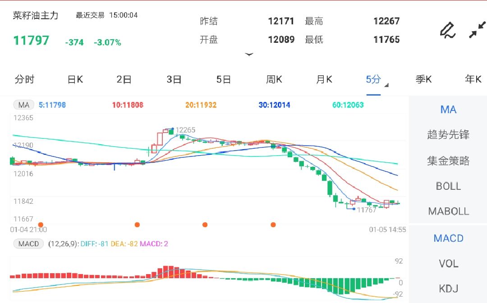Click the 昨结 value 12171
Screen dimensions: 487x303
point(281,21)
